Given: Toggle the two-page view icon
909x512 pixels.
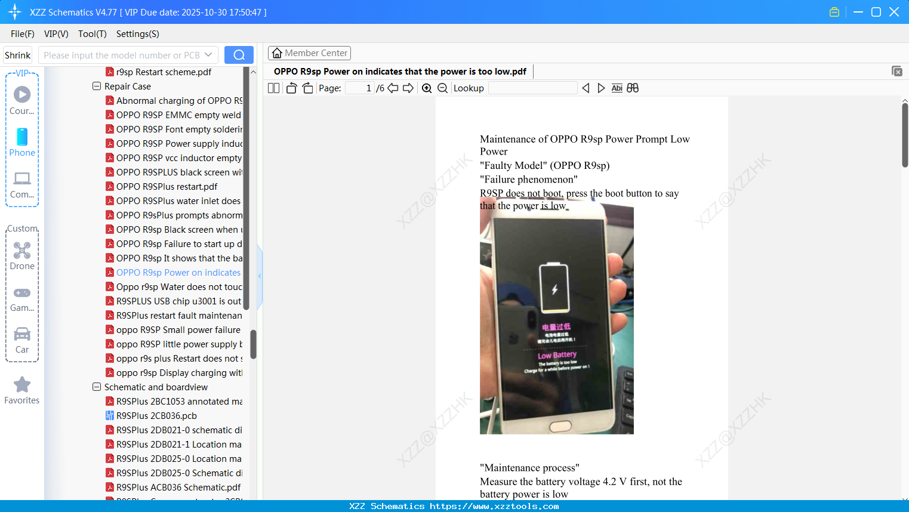Looking at the screenshot, I should [274, 88].
